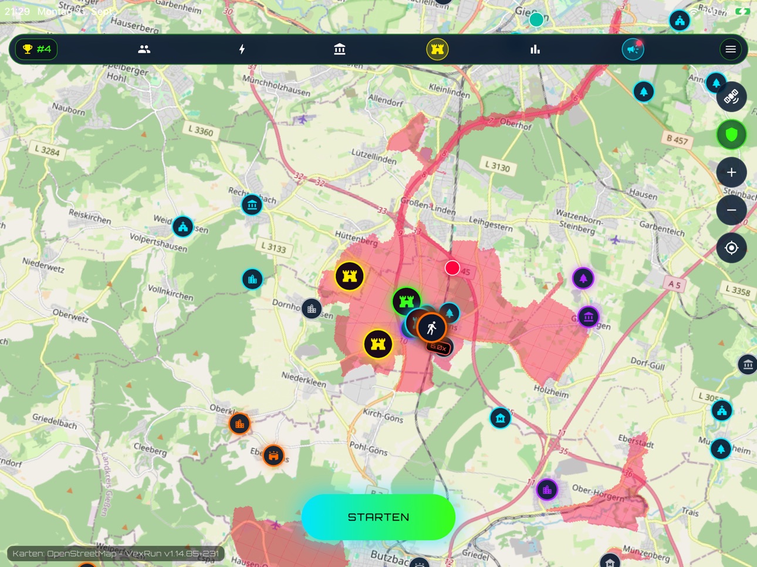Select the yellow castle above Niederkleen
757x567 pixels.
(x=378, y=344)
